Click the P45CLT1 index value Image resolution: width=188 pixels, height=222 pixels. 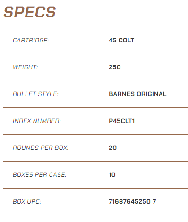(122, 121)
